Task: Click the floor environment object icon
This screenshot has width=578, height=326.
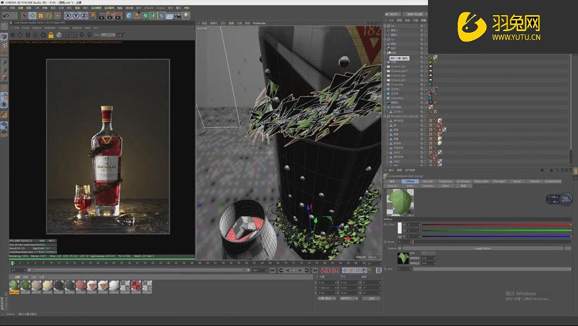Action: (x=169, y=16)
